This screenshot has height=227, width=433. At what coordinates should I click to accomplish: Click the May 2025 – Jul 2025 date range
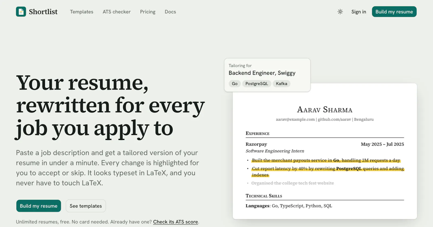[x=382, y=144]
